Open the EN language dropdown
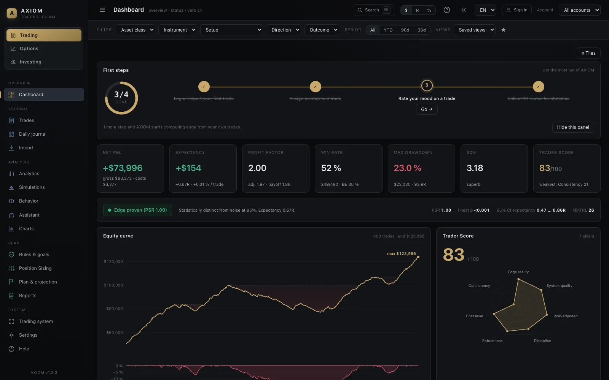Screen dimensions: 609x380 pyautogui.click(x=485, y=10)
